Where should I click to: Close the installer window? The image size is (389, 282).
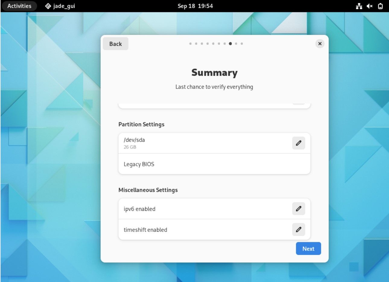(320, 44)
